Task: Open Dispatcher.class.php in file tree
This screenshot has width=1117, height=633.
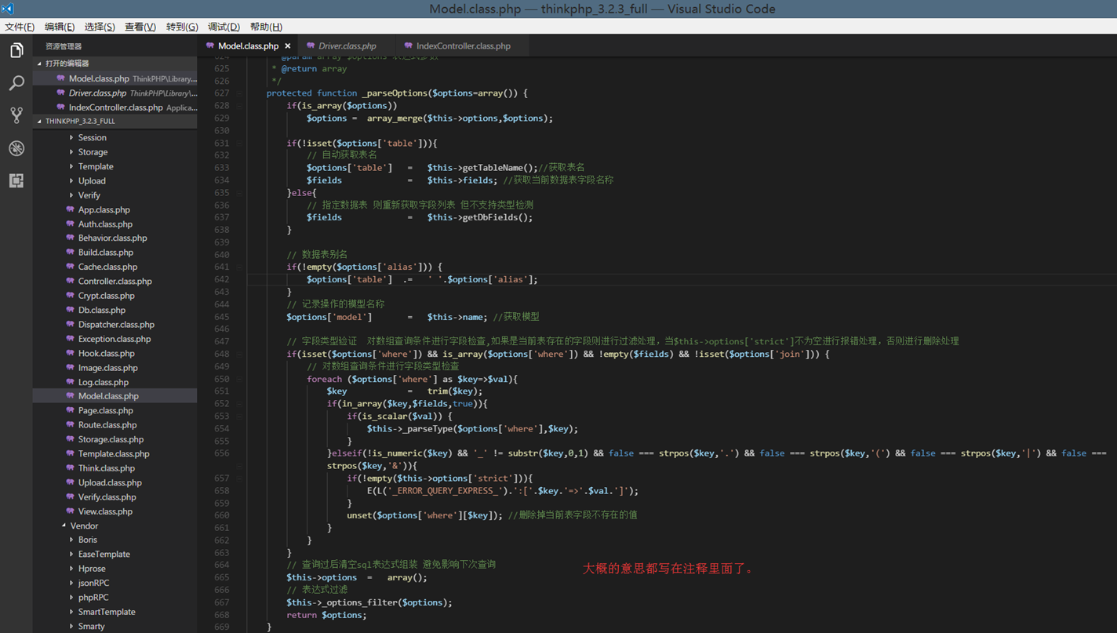Action: click(115, 325)
